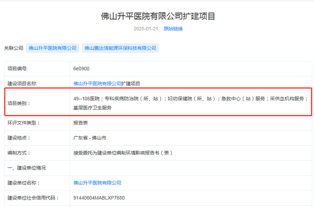Select the project category text starting 49--108医院
Viewport: 314px width, 207px height.
pos(191,103)
